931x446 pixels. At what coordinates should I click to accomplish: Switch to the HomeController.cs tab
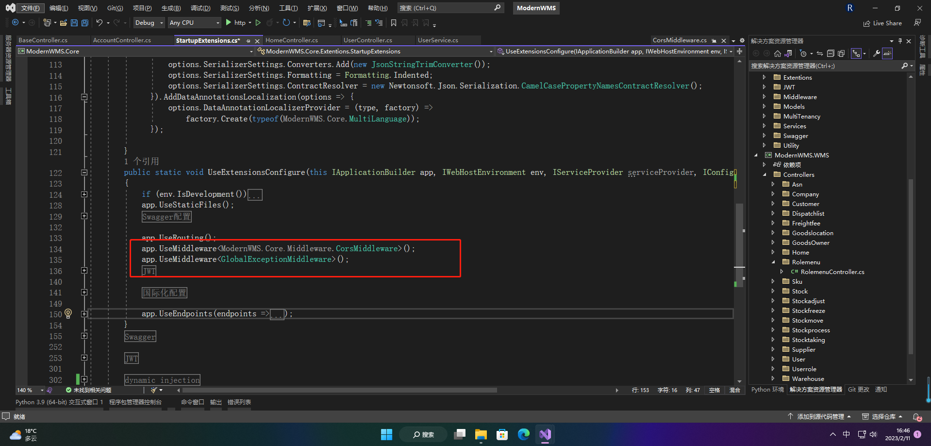tap(292, 40)
